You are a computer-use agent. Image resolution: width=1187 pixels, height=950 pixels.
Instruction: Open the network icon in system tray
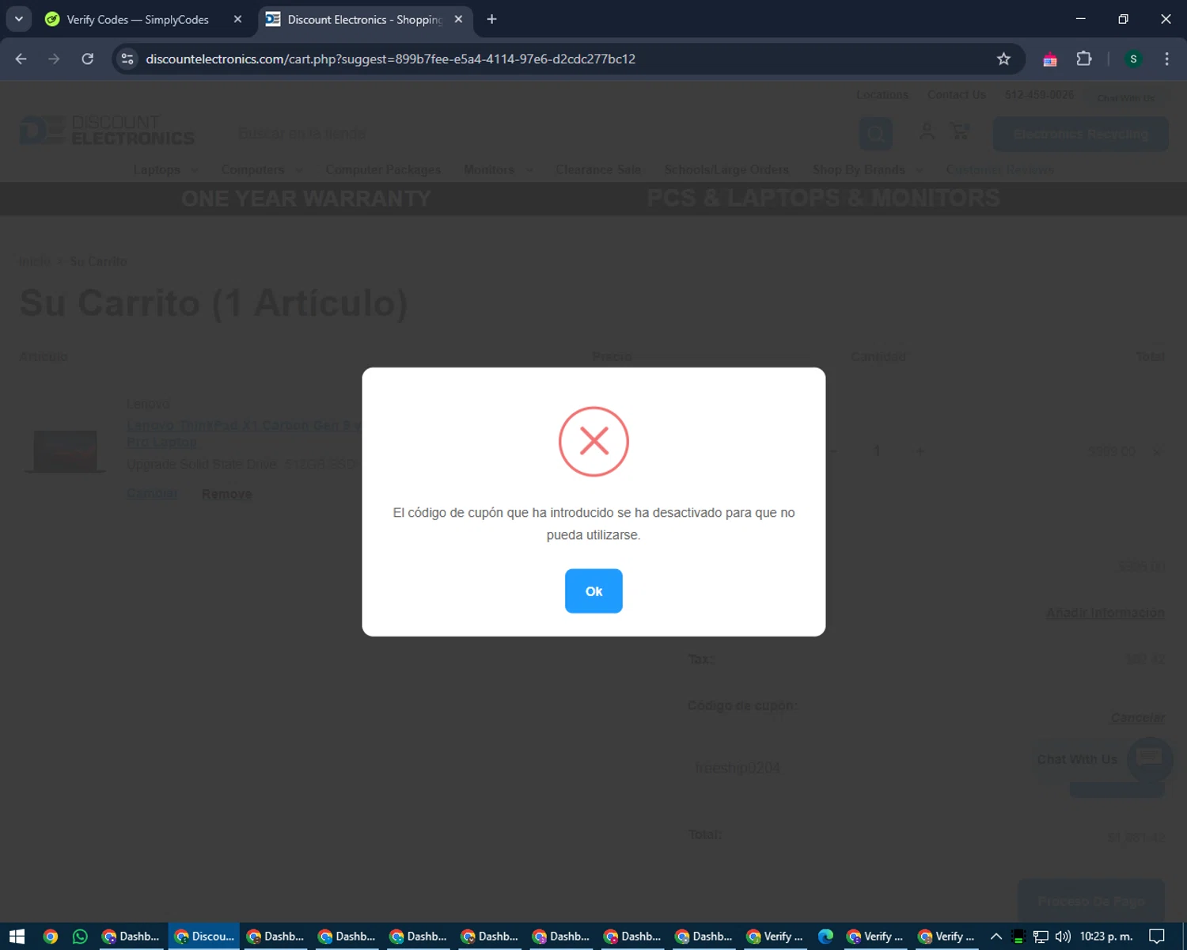click(1041, 937)
